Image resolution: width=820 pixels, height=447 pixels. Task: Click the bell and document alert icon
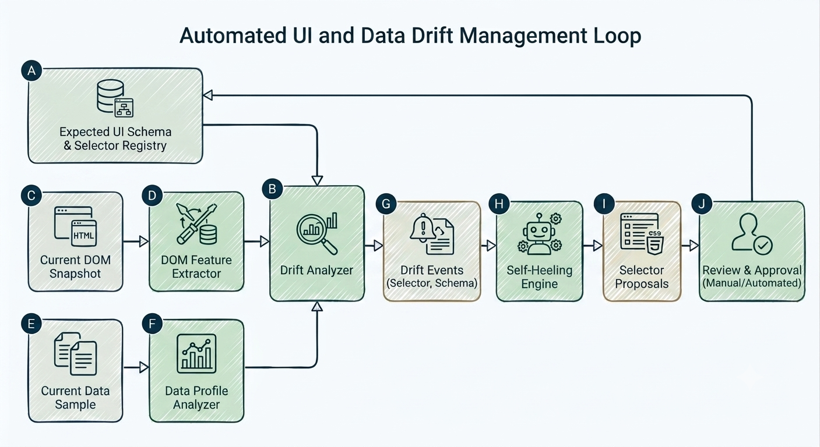point(432,234)
